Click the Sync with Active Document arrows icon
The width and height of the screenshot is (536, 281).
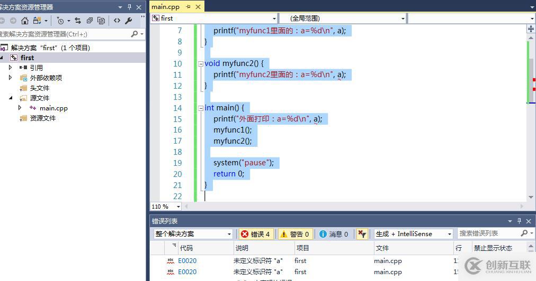[78, 21]
